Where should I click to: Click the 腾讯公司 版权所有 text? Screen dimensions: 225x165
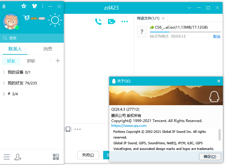point(126,115)
